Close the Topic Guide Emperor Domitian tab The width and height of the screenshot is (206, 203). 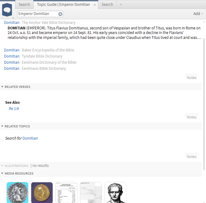coord(95,5)
